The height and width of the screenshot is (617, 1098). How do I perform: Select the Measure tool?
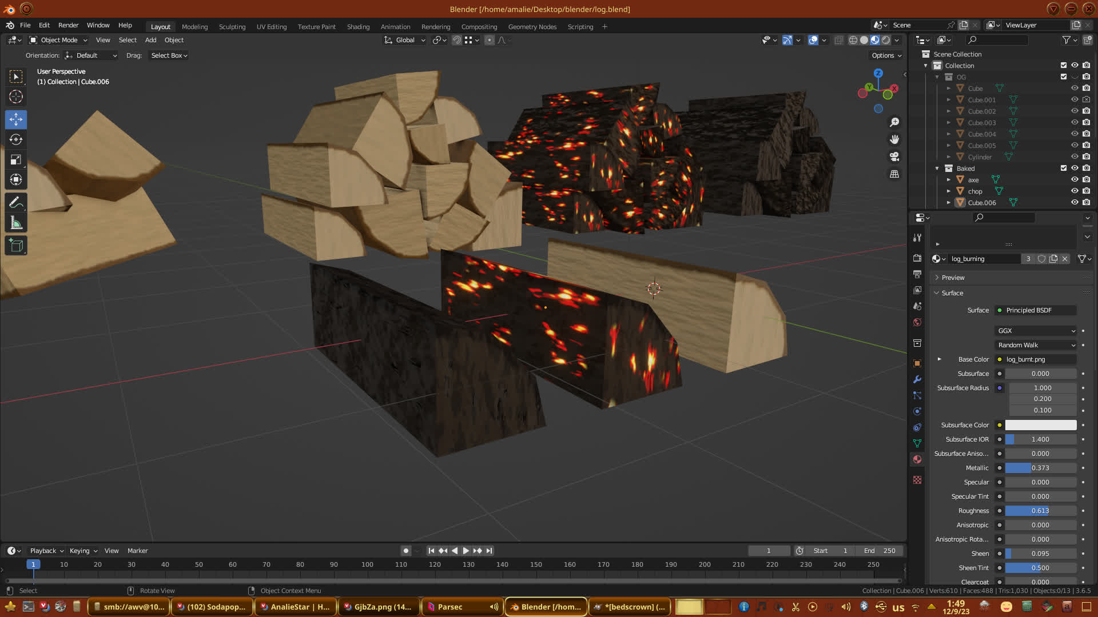click(x=16, y=223)
